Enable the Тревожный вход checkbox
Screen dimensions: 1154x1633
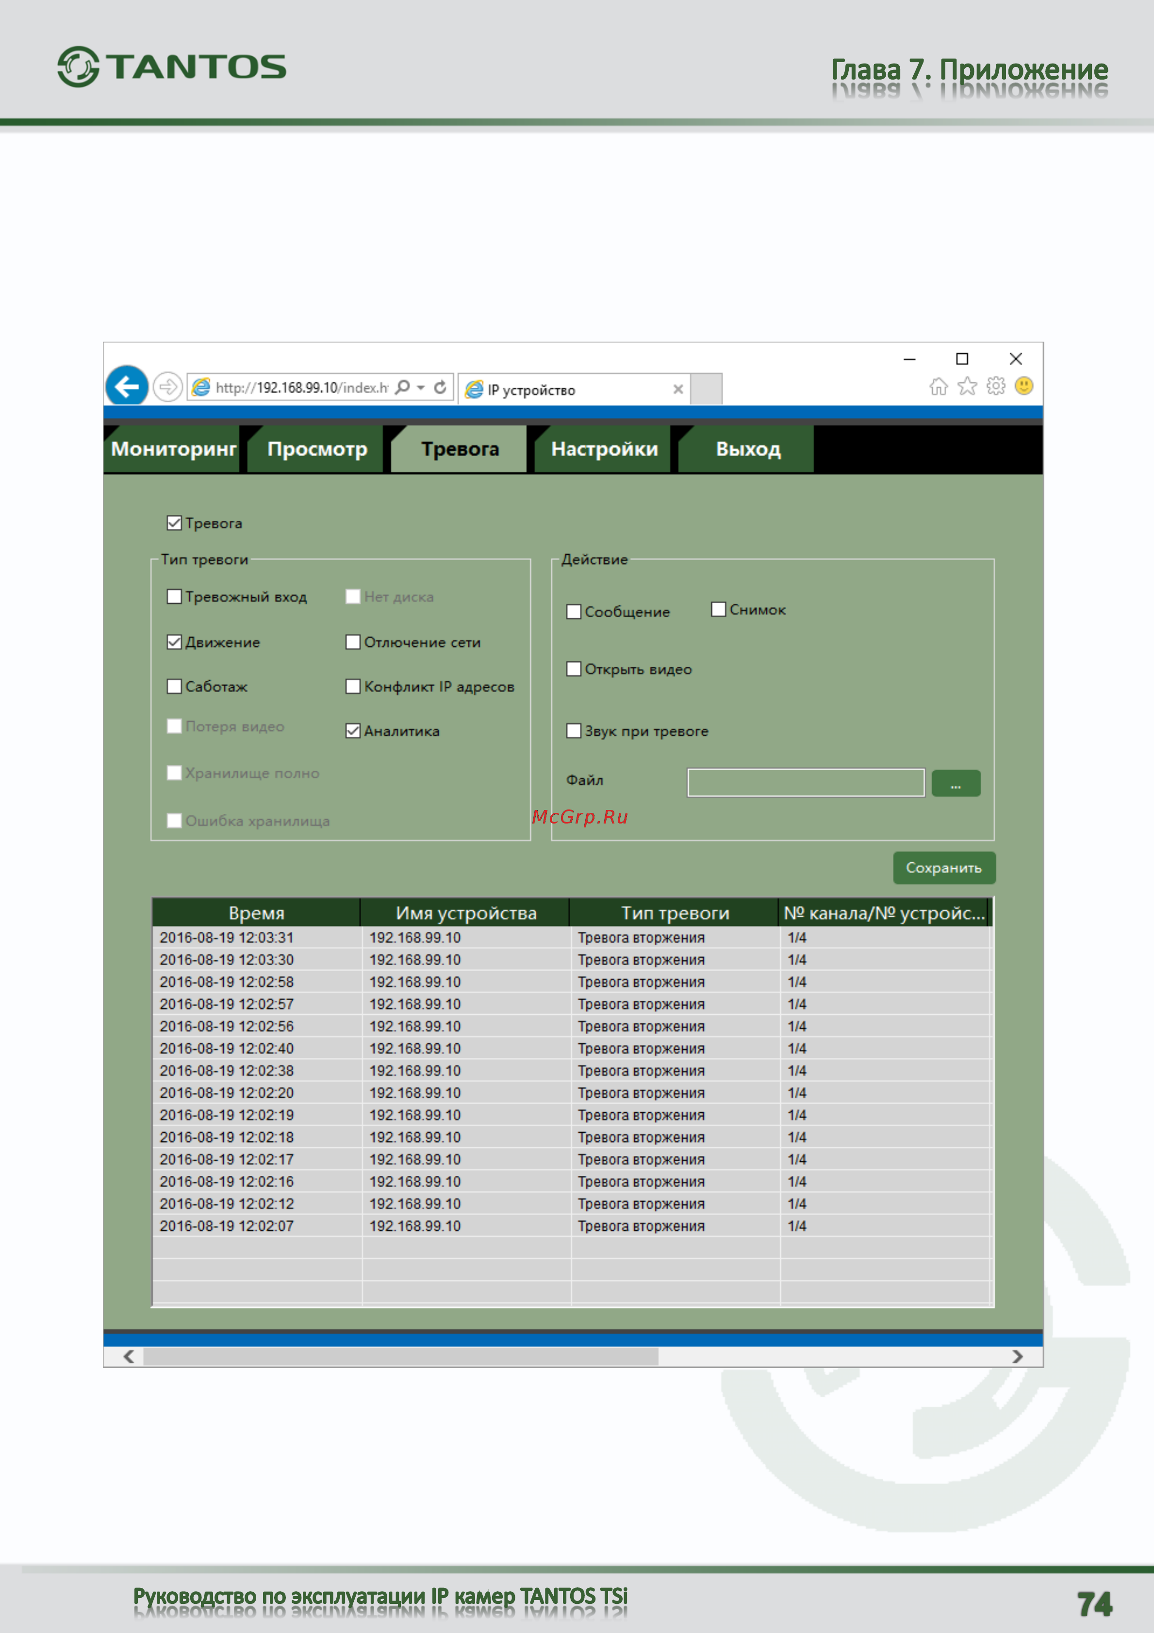[174, 596]
